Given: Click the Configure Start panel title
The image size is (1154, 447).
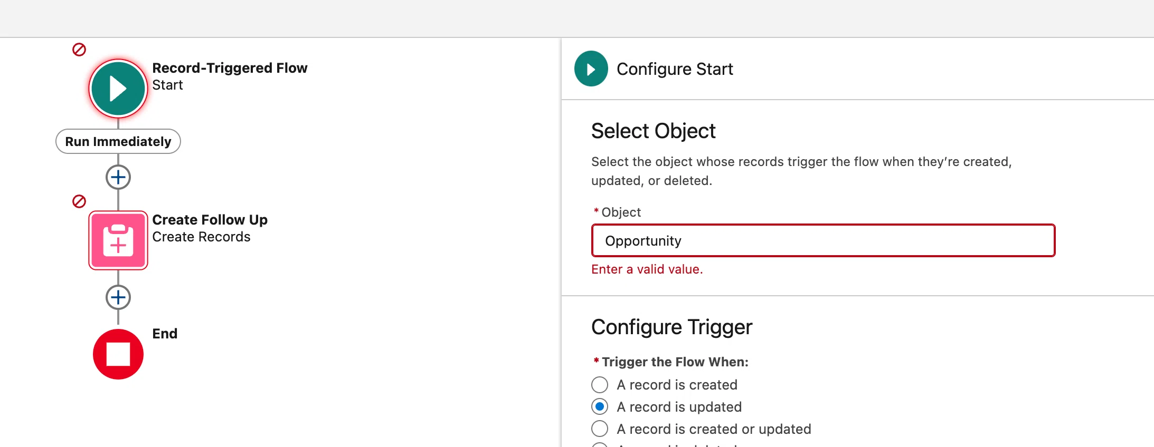Looking at the screenshot, I should (x=675, y=69).
